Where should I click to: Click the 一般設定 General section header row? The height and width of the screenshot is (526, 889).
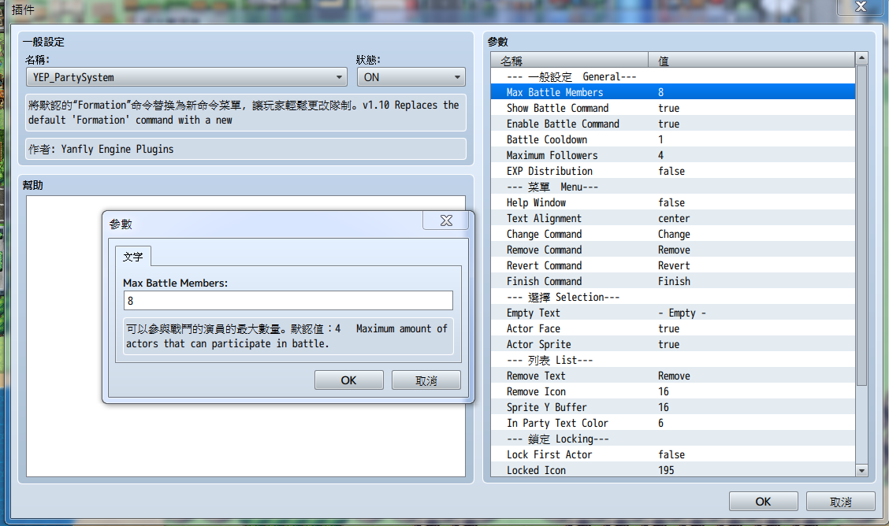pyautogui.click(x=673, y=76)
